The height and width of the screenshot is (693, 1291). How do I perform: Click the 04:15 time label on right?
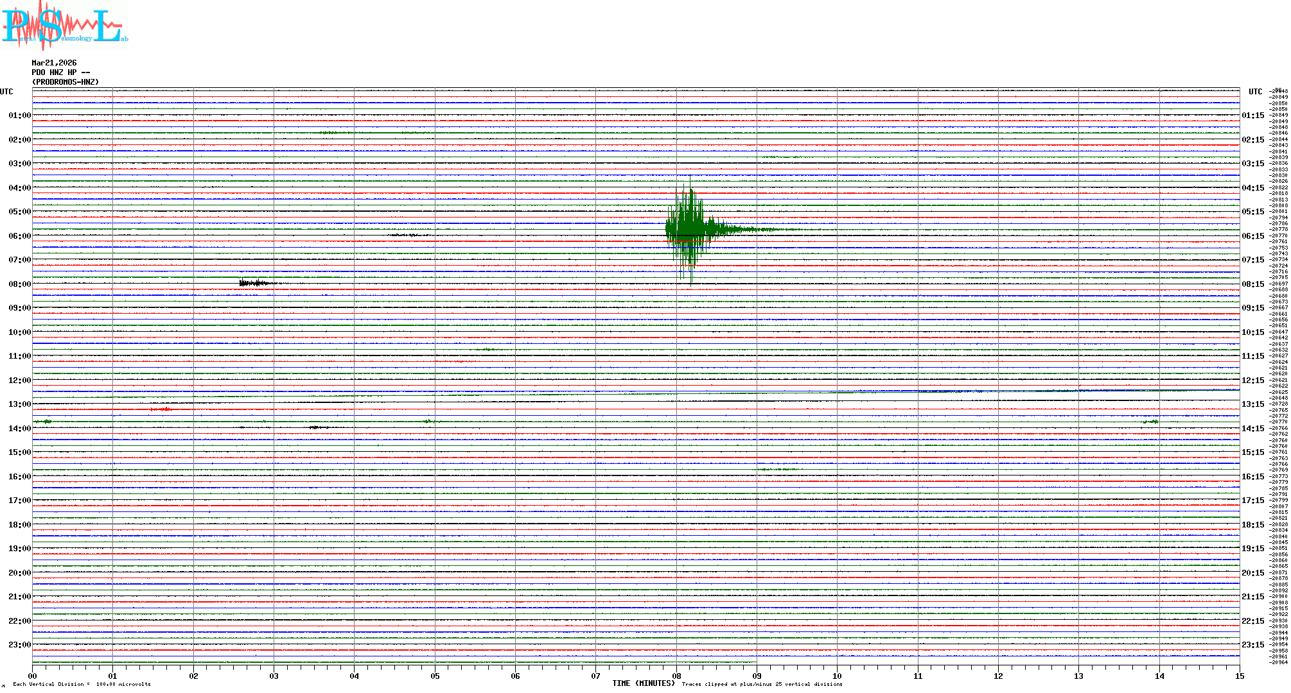pos(1252,188)
